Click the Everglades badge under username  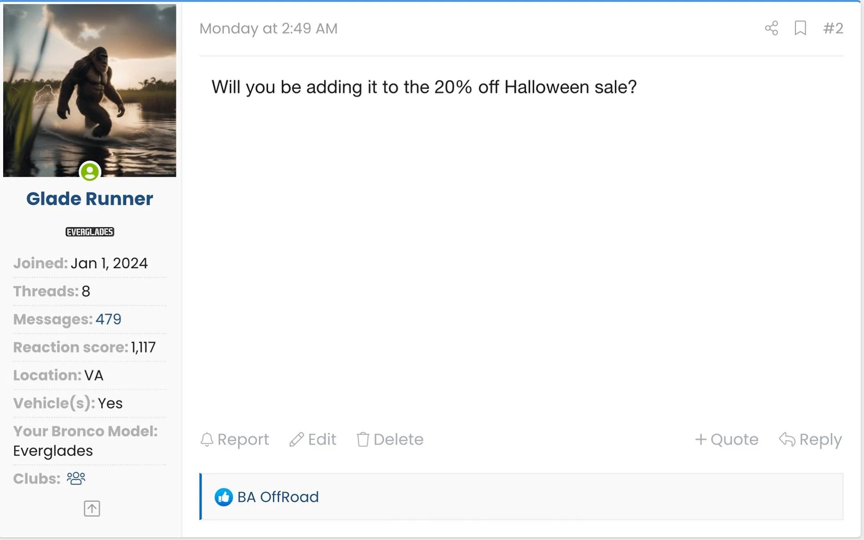[90, 232]
